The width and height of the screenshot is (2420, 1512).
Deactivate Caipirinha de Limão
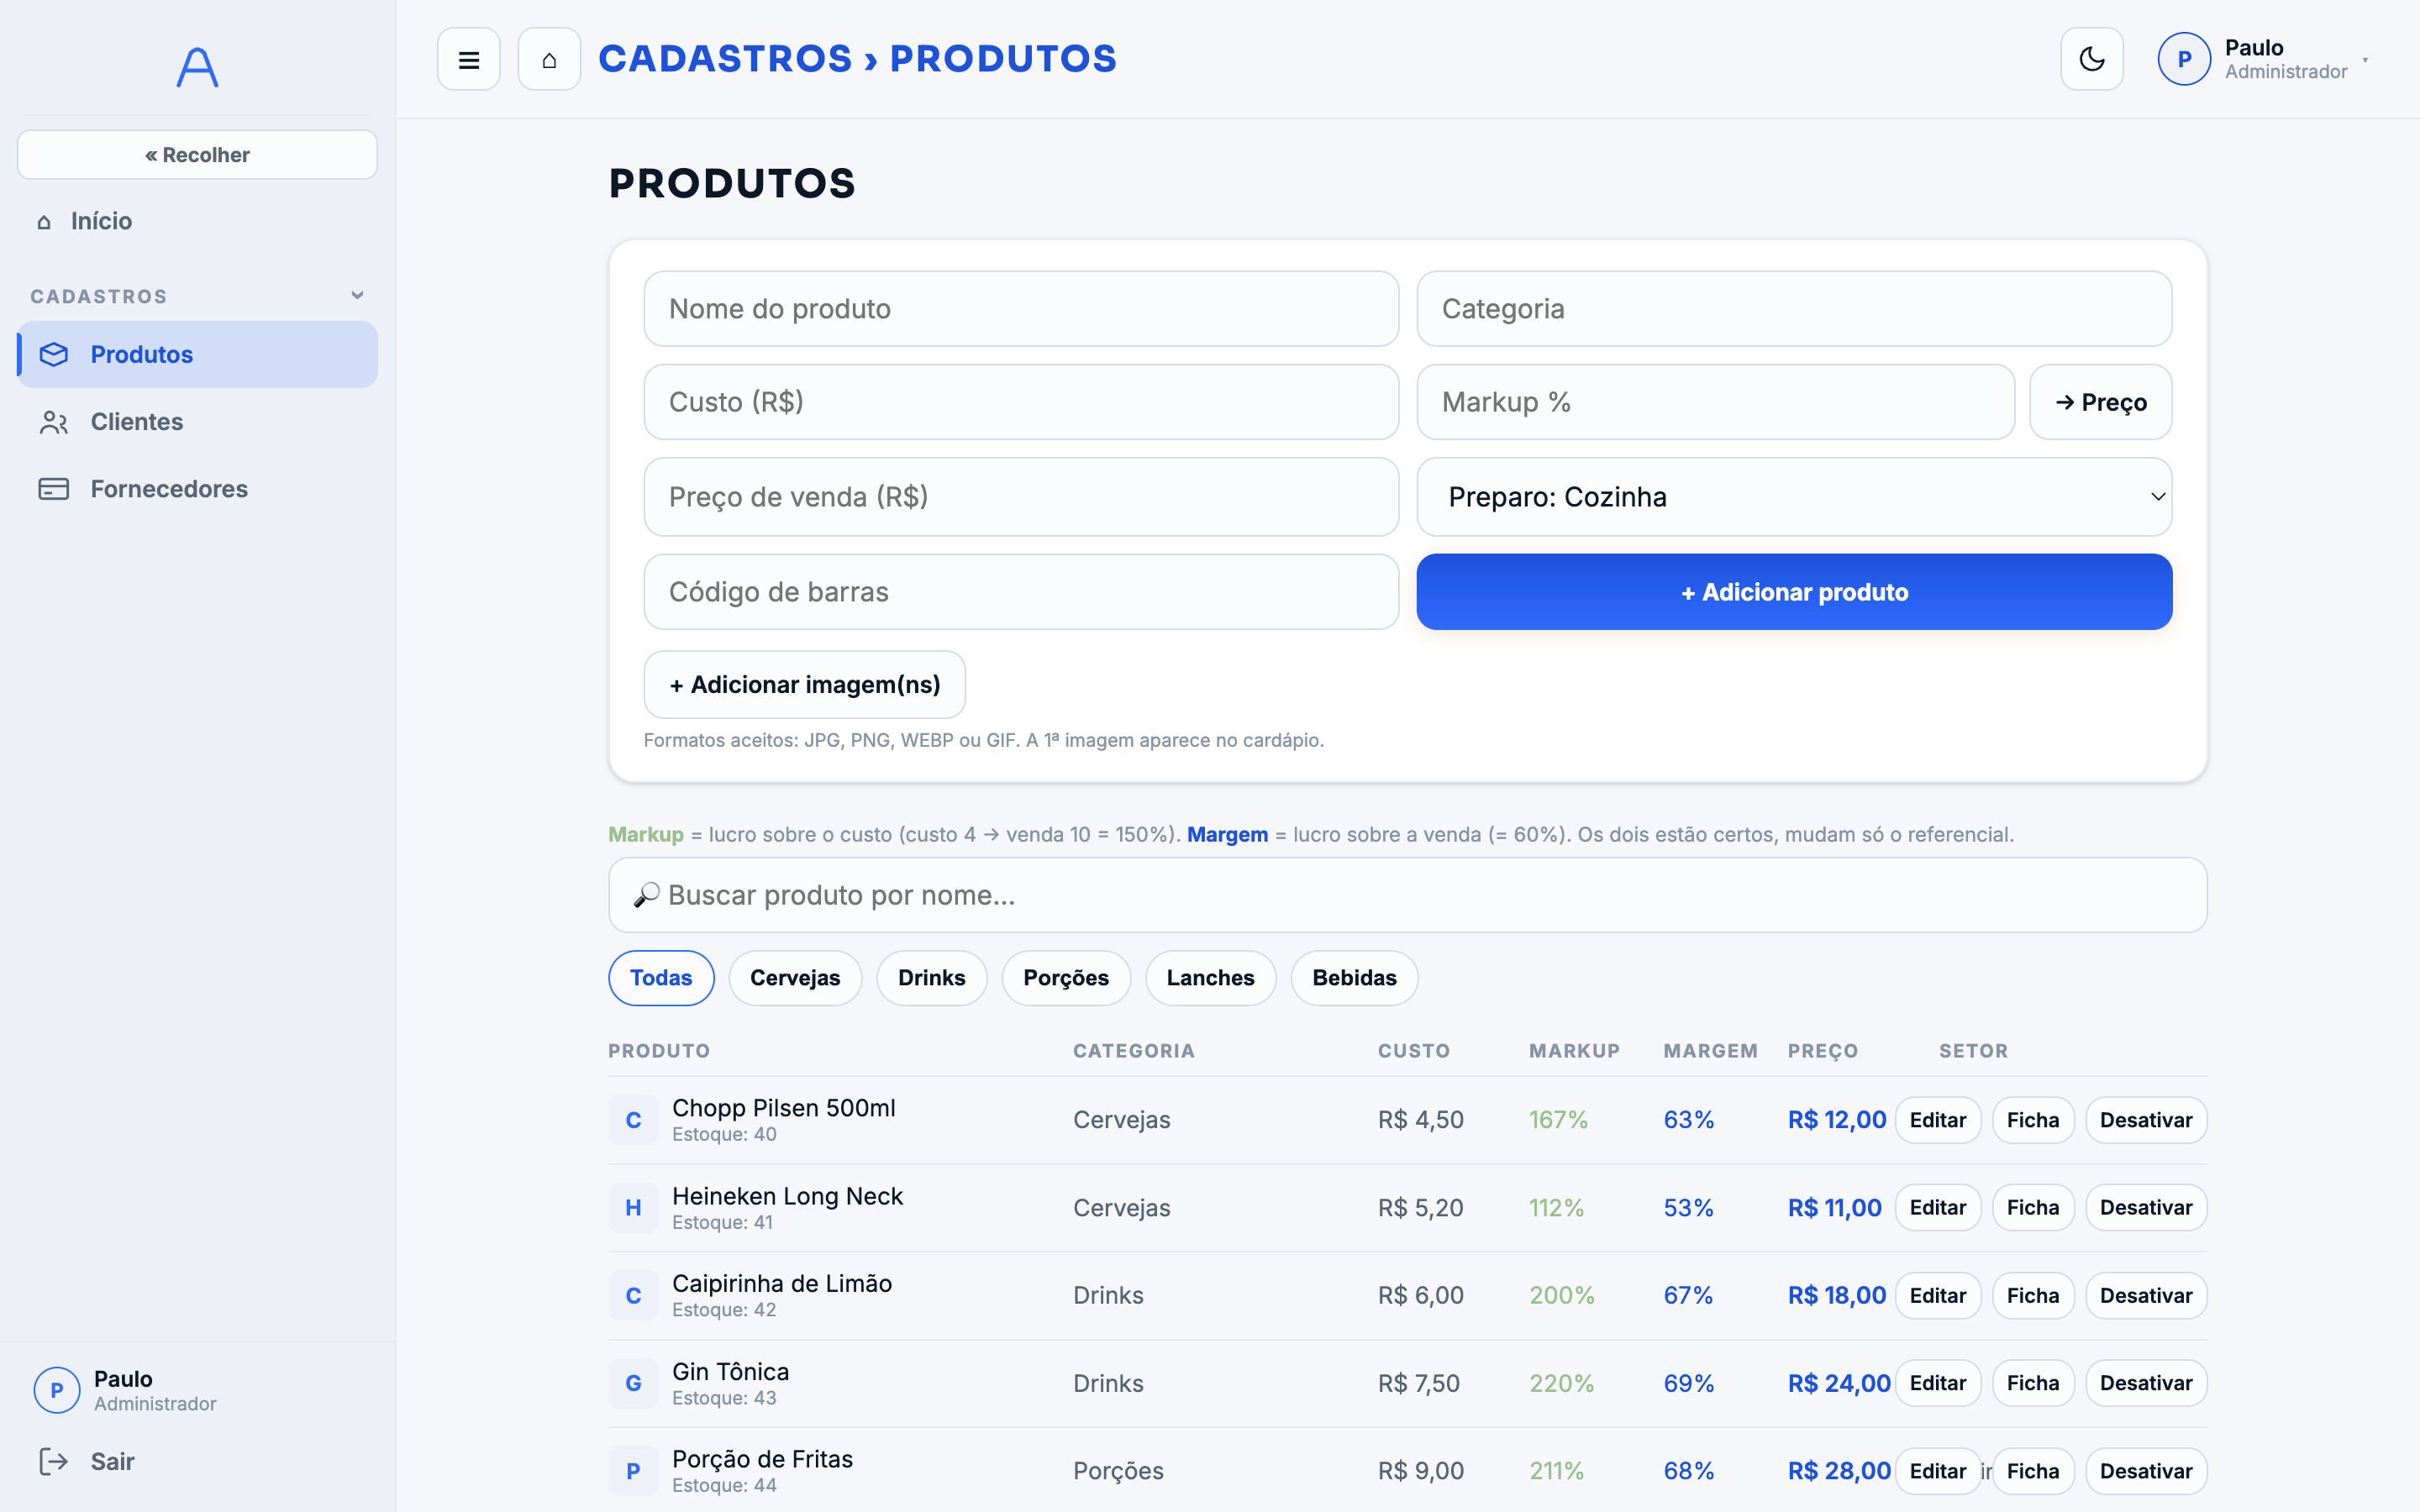pos(2146,1296)
